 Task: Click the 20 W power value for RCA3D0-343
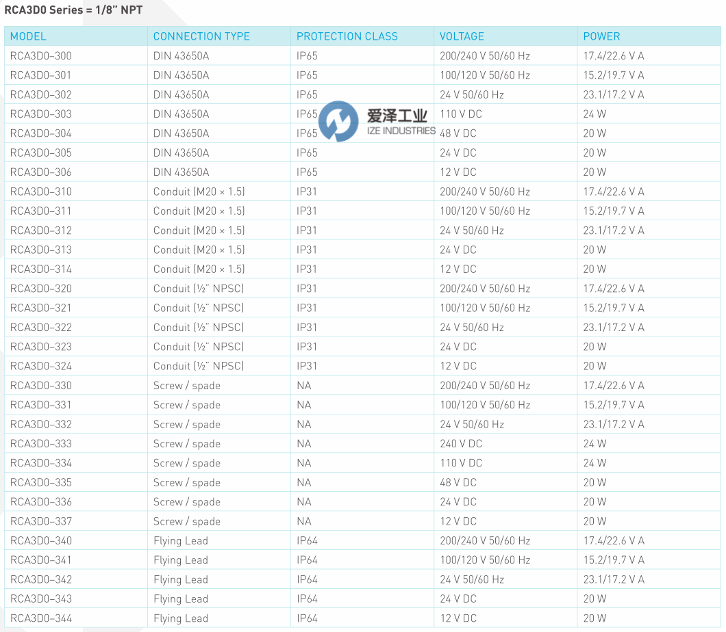(592, 598)
